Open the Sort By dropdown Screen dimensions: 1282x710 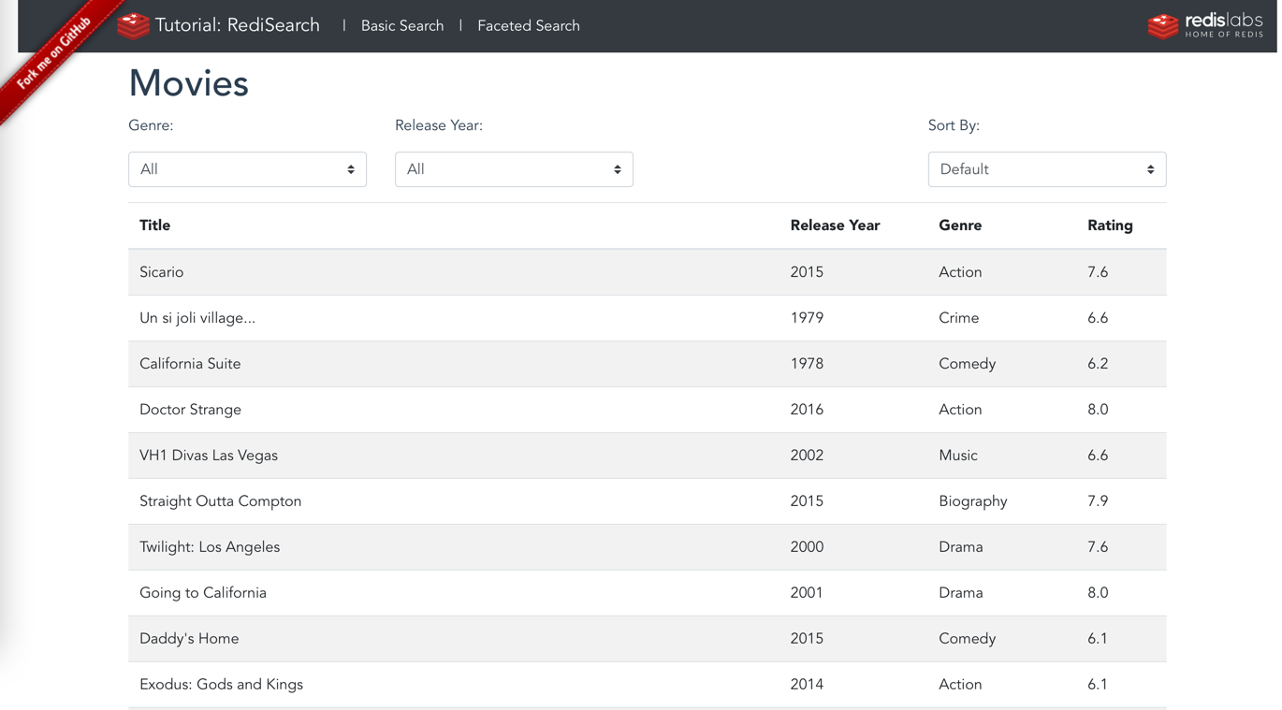[1047, 169]
